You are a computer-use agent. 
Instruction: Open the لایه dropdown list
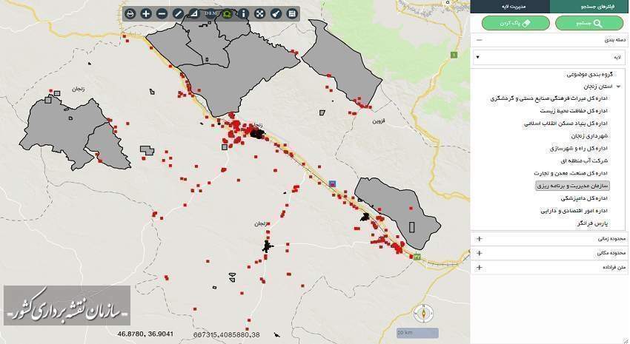pyautogui.click(x=550, y=56)
